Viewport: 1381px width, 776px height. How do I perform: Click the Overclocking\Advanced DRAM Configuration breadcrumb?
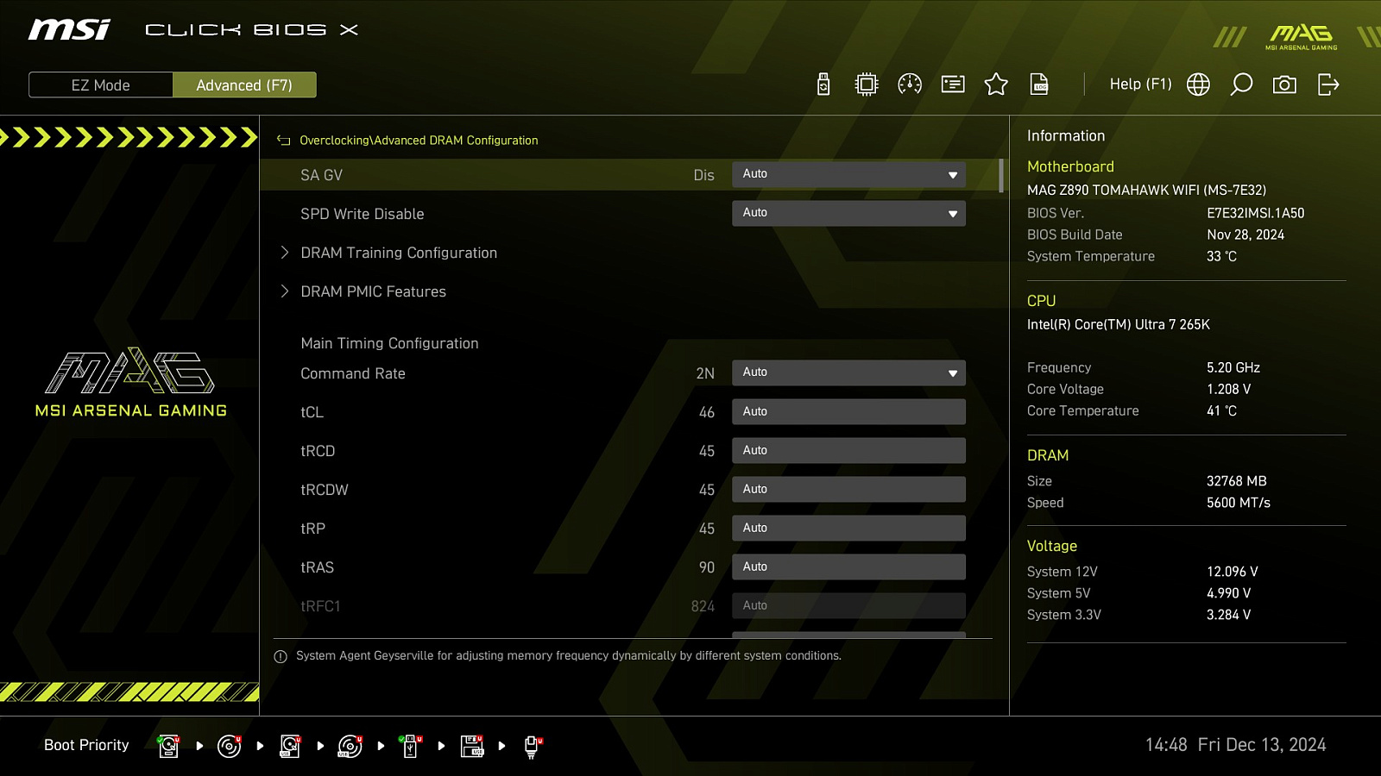tap(419, 140)
